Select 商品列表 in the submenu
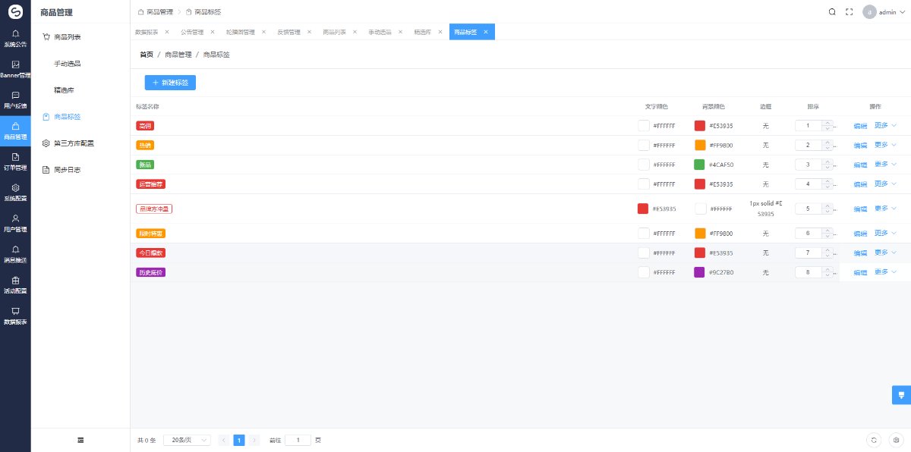 pyautogui.click(x=80, y=36)
